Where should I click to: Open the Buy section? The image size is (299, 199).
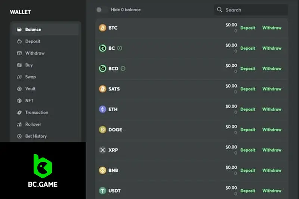pos(46,65)
